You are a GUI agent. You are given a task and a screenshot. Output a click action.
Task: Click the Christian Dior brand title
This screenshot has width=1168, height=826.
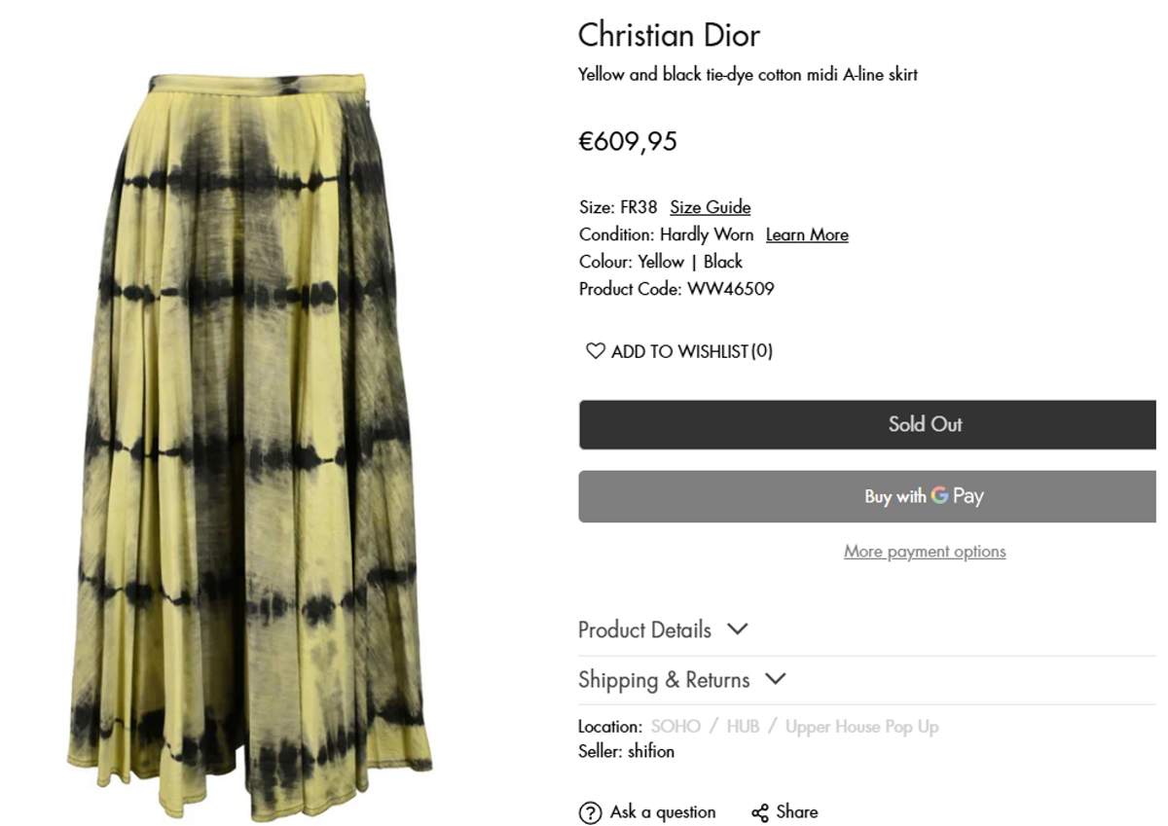669,35
